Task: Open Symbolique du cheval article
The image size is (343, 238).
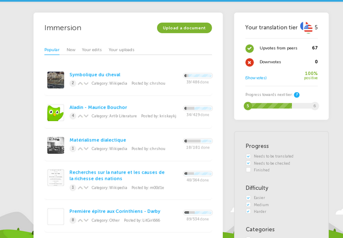Action: 95,75
